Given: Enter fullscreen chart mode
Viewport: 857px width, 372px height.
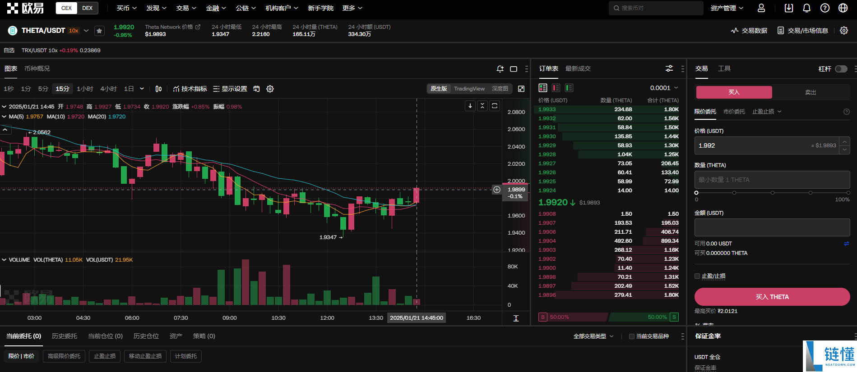Looking at the screenshot, I should click(521, 89).
